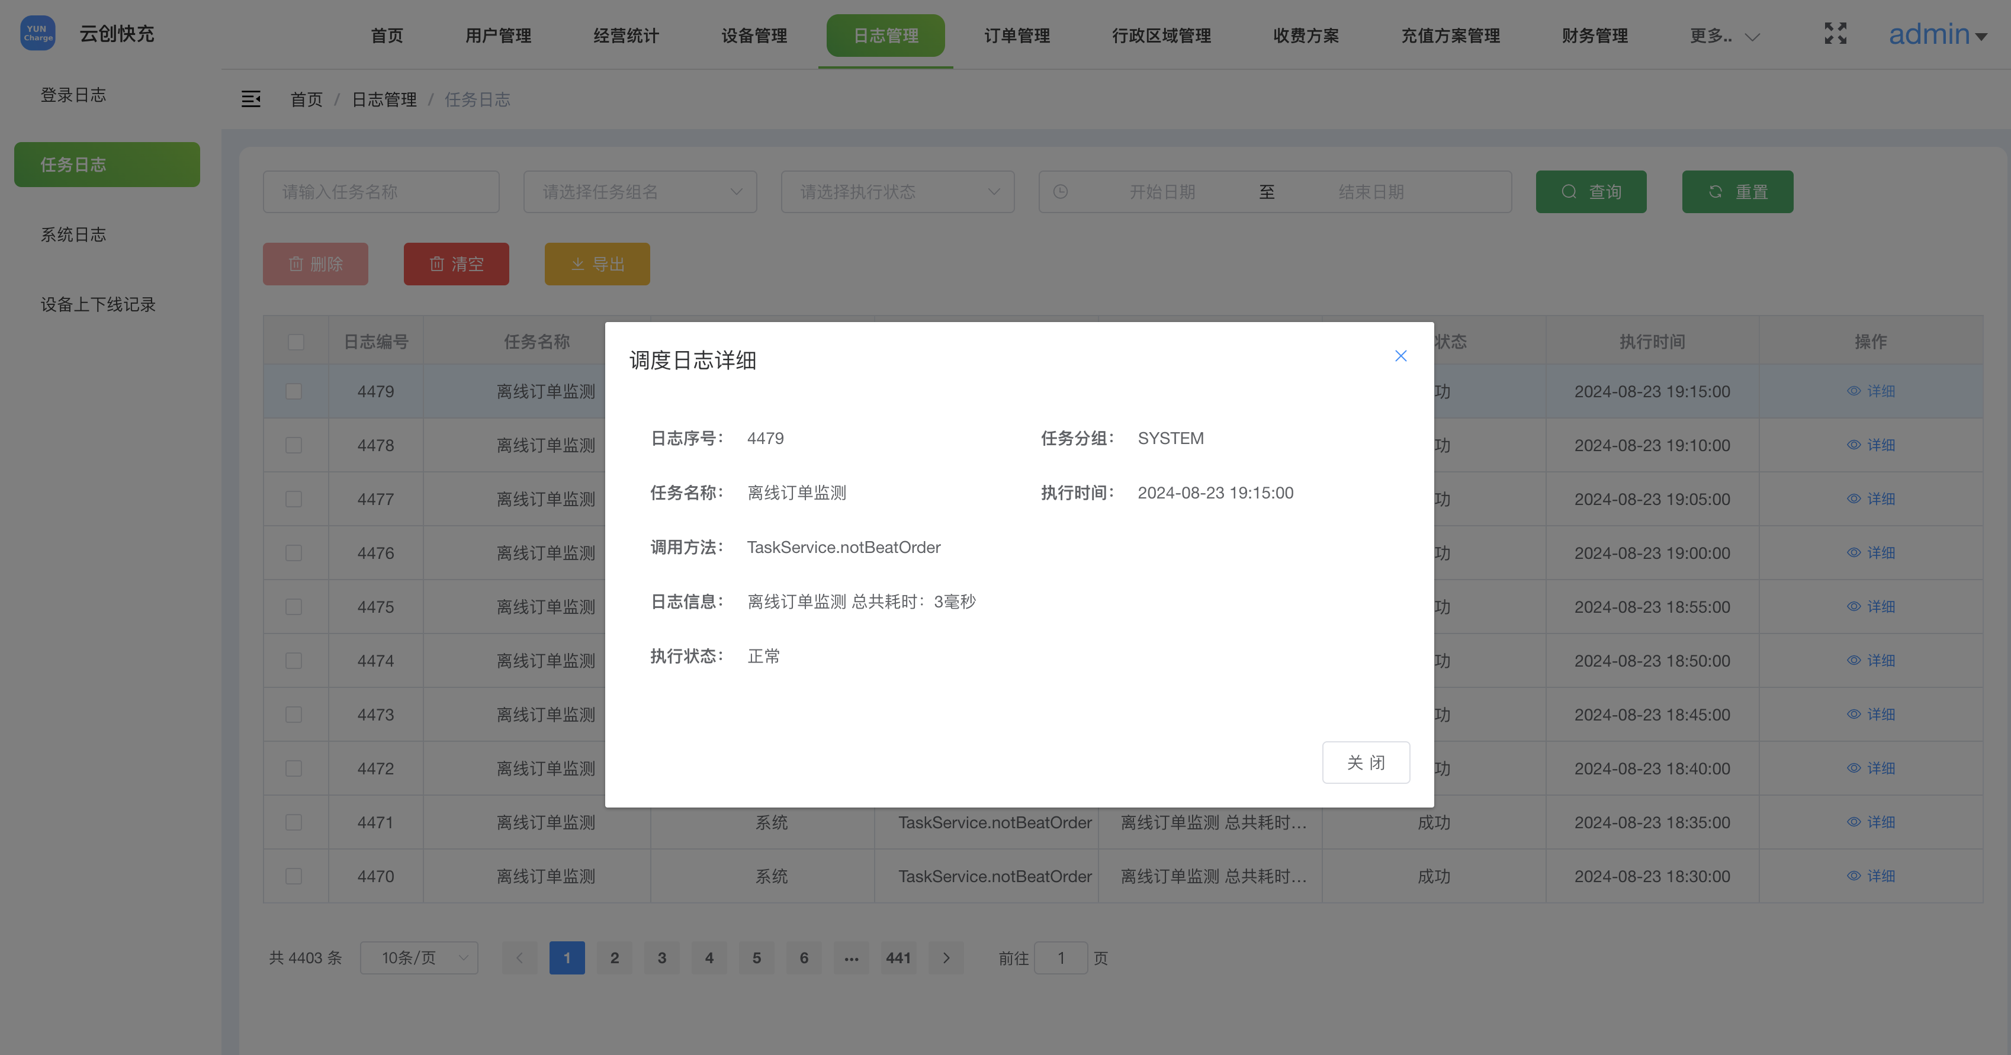This screenshot has width=2011, height=1055.
Task: Open the 设备管理 navigation tab
Action: click(754, 36)
